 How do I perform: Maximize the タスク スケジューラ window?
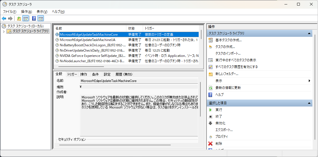pos(298,4)
